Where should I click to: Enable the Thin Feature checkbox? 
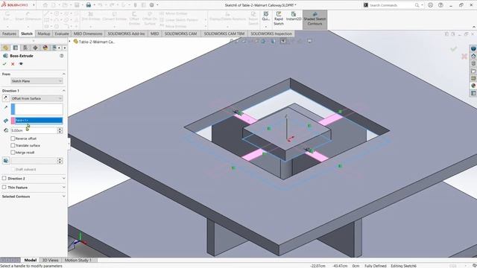[4, 187]
